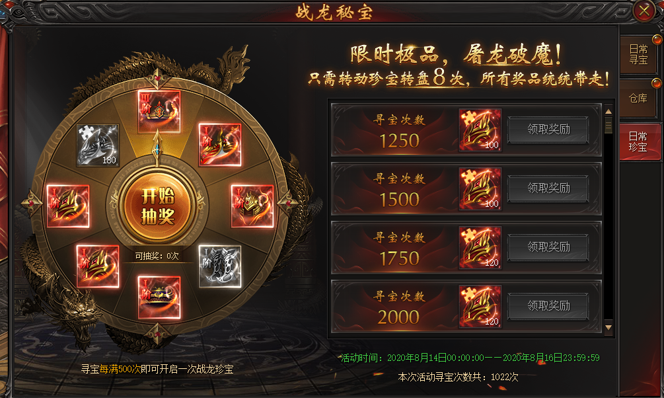Select the belt icon at the wheel bottom

tap(159, 298)
